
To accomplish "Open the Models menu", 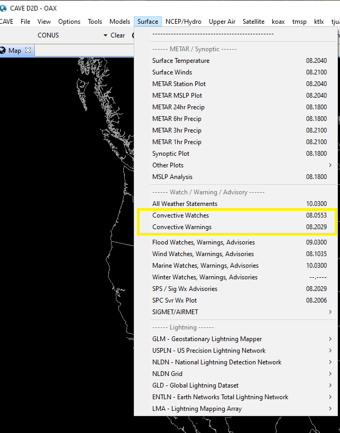I will [120, 22].
